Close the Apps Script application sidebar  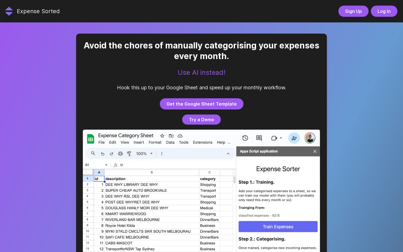(315, 151)
